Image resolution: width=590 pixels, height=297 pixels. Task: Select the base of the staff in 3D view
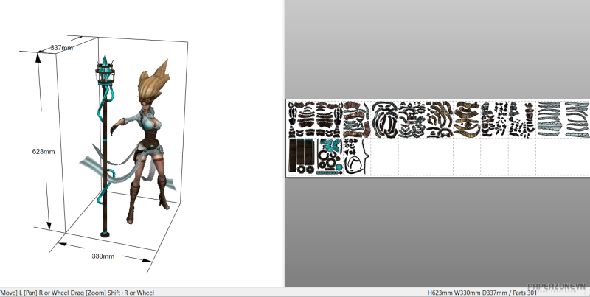click(105, 234)
